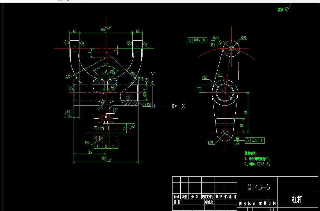Image resolution: width=320 pixels, height=211 pixels.
Task: Select the 36 linear dimension
Action: pyautogui.click(x=90, y=152)
